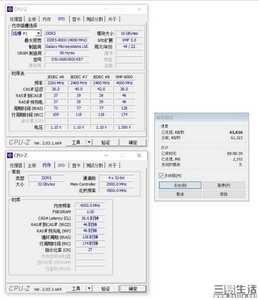Click the D5U1680360I-K87 model number field
The height and width of the screenshot is (300, 259).
click(x=67, y=59)
